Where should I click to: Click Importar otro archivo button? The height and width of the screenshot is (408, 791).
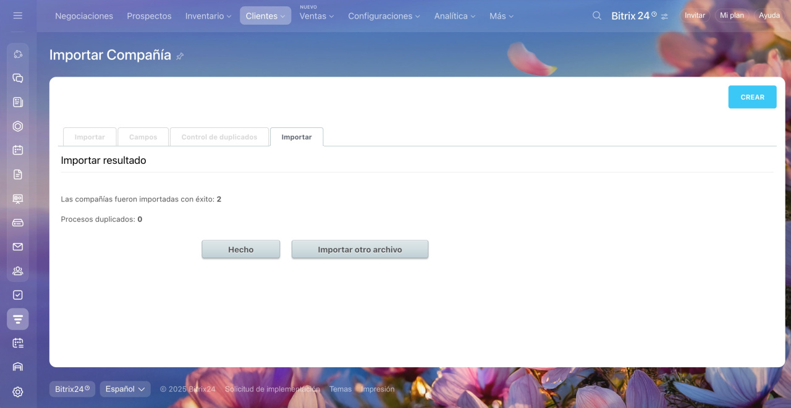(360, 250)
